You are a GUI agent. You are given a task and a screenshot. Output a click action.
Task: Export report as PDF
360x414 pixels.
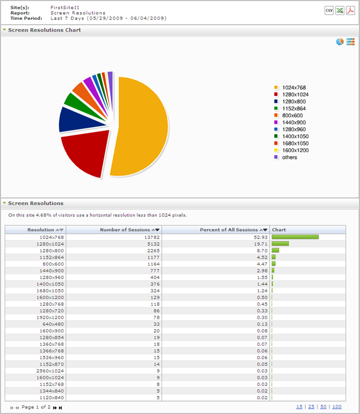[351, 10]
